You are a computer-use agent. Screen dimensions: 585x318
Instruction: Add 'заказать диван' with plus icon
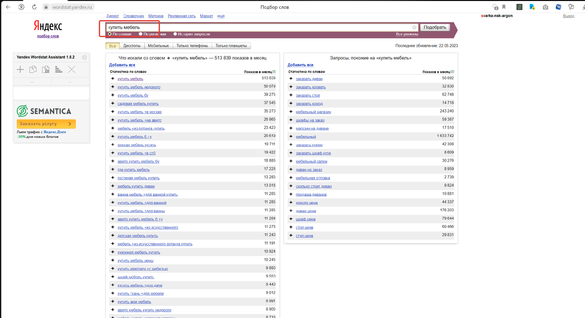pyautogui.click(x=291, y=78)
